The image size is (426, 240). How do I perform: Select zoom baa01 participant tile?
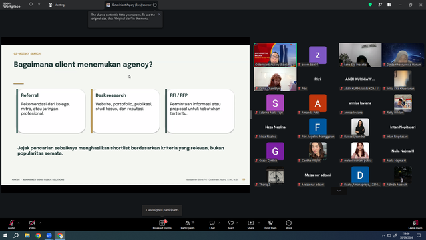tap(318, 55)
